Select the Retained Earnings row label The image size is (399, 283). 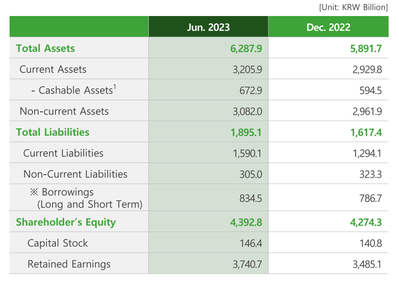(69, 264)
